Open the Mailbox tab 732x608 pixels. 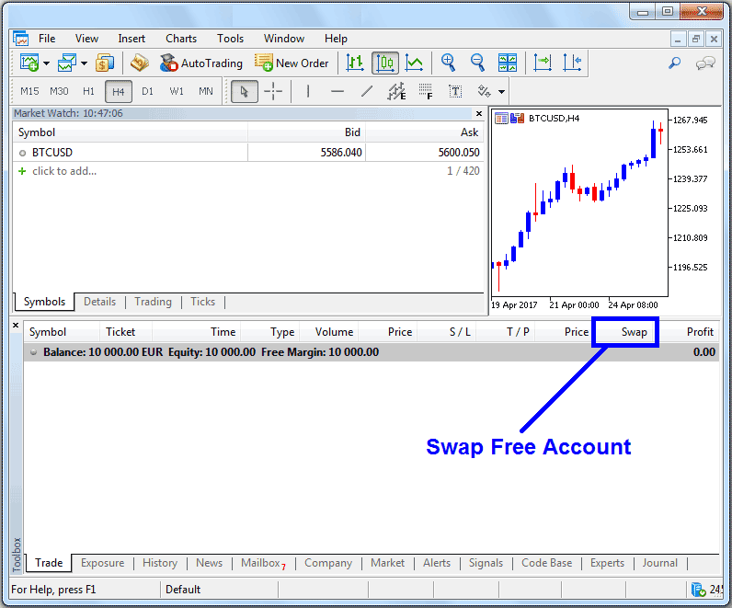tap(263, 563)
